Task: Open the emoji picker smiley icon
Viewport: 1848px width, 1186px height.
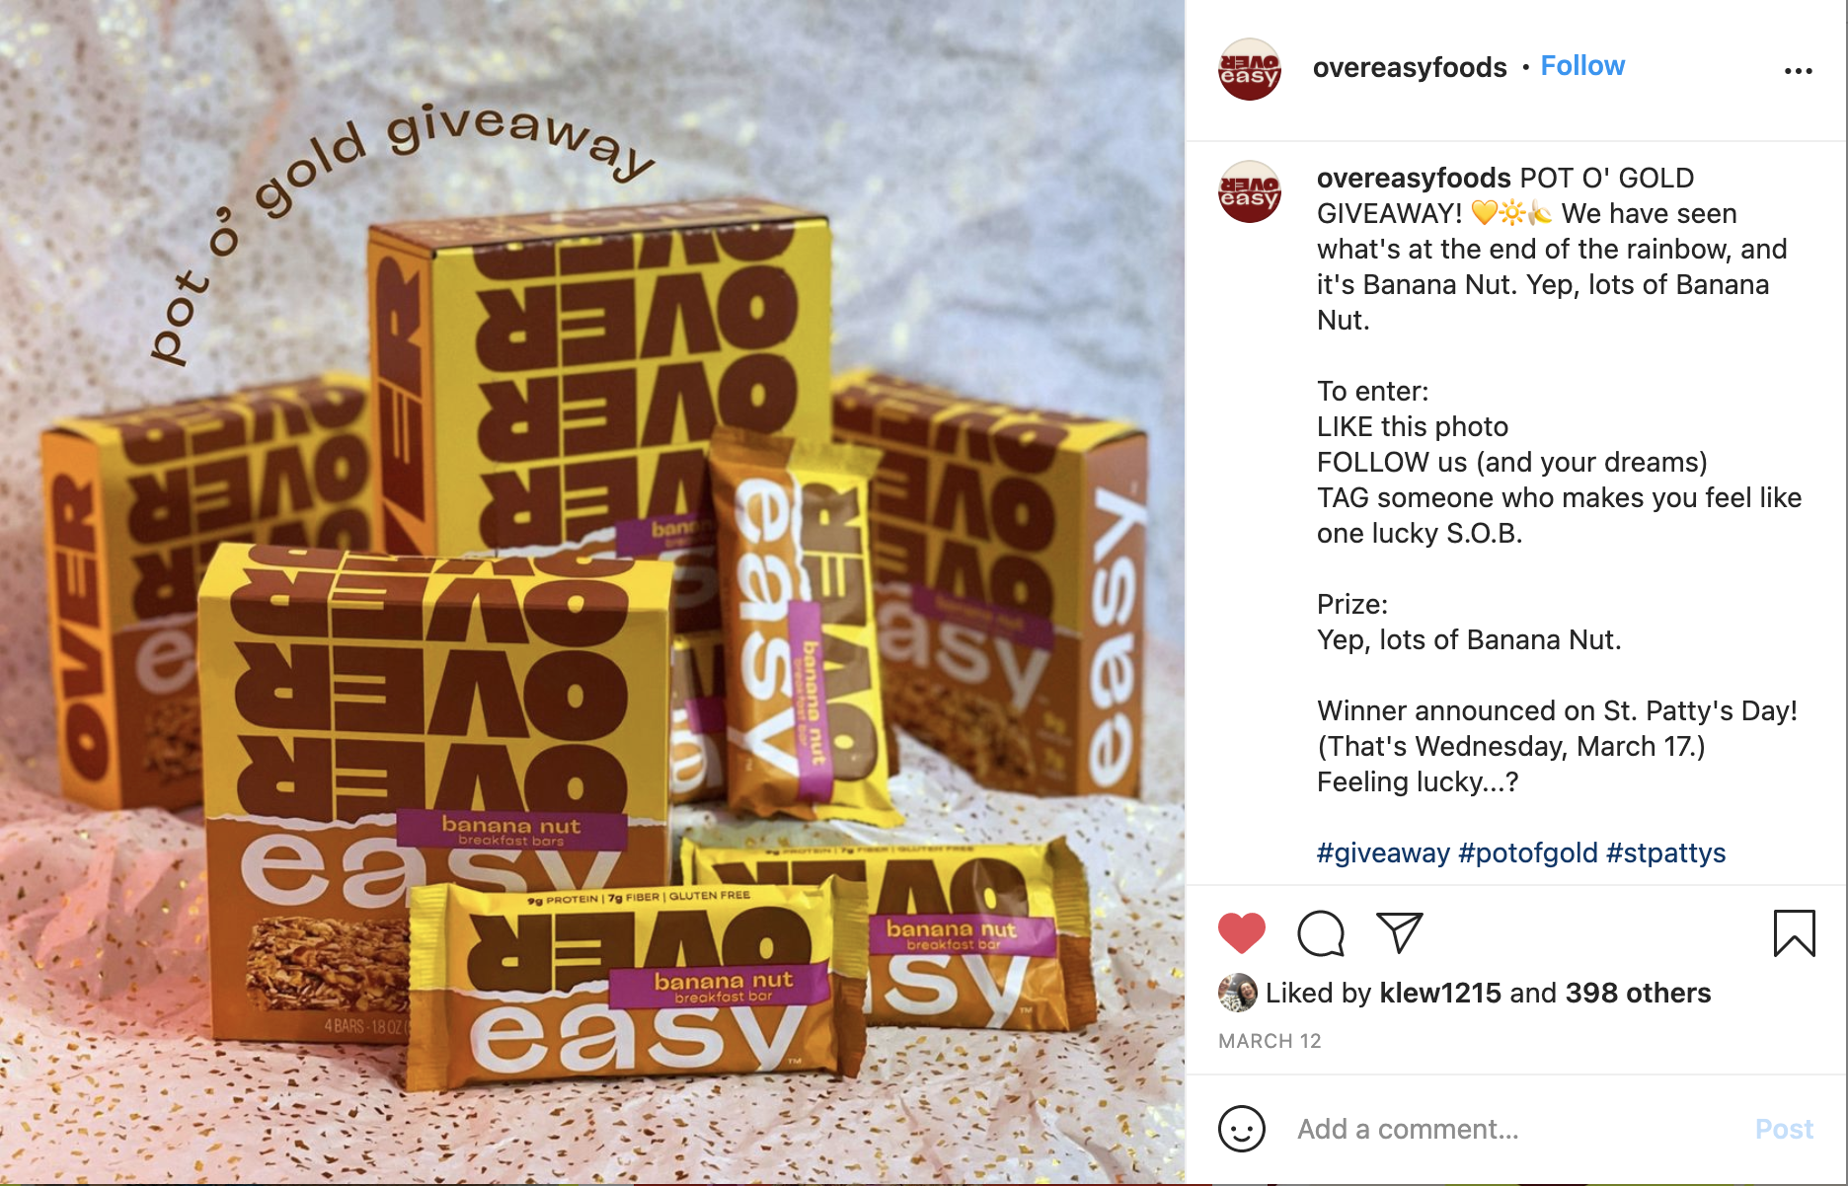Action: tap(1242, 1129)
